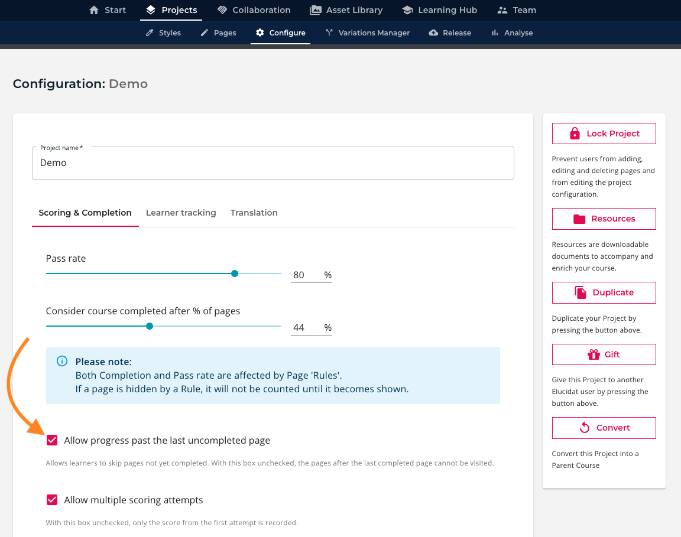Click the Start home icon
Viewport: 681px width, 537px height.
(x=94, y=10)
